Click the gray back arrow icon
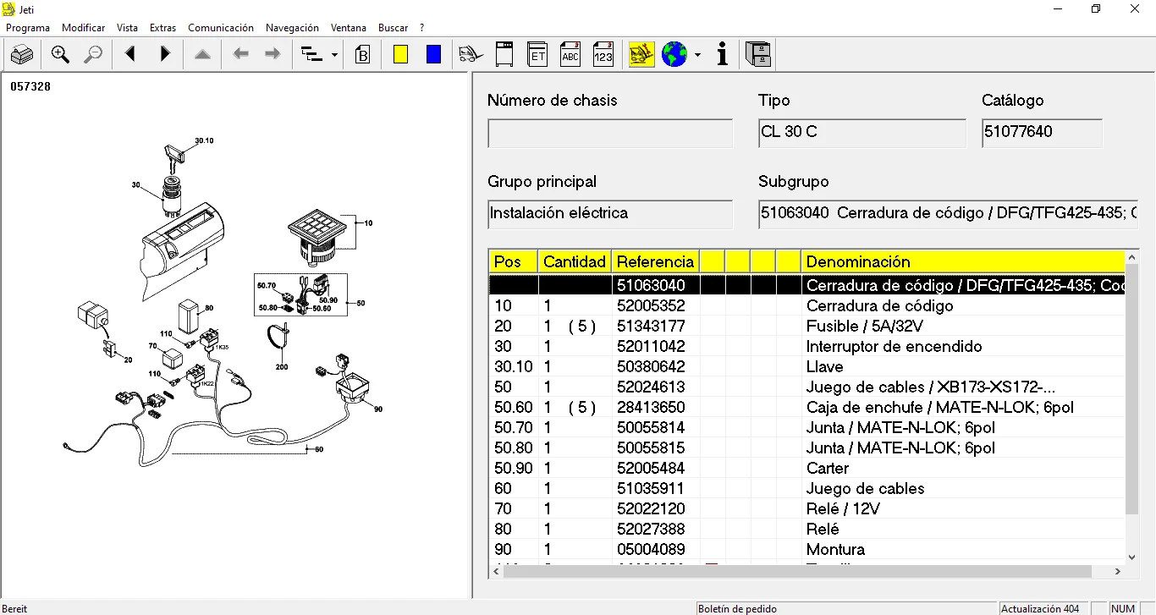Viewport: 1156px width, 615px height. coord(241,55)
